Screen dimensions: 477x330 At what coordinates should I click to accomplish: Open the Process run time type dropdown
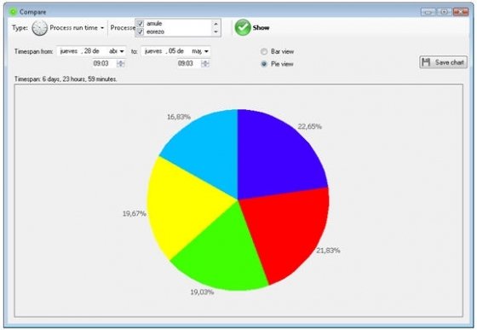pyautogui.click(x=102, y=28)
